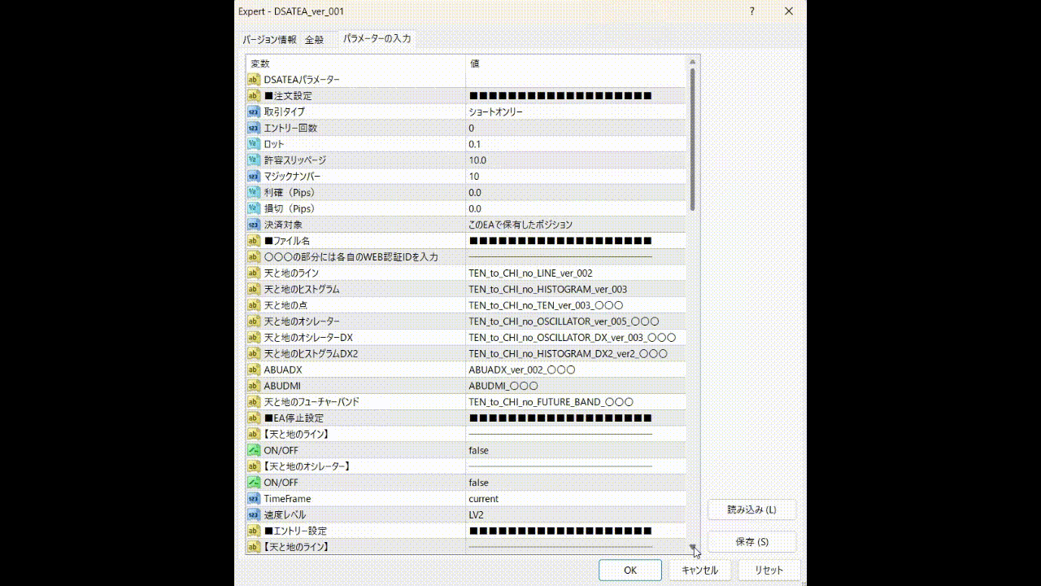Click the 読み込み (L) button
The height and width of the screenshot is (586, 1041).
[751, 509]
